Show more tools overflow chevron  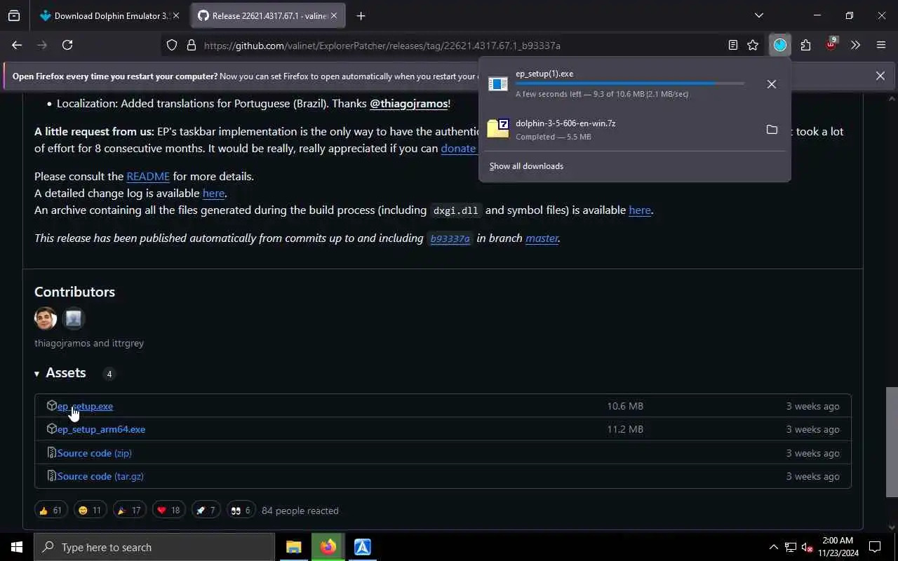[x=855, y=45]
